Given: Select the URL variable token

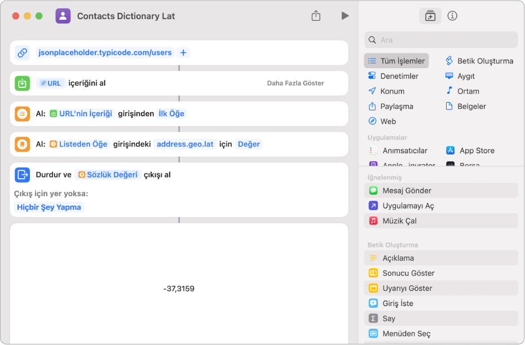Looking at the screenshot, I should 51,83.
